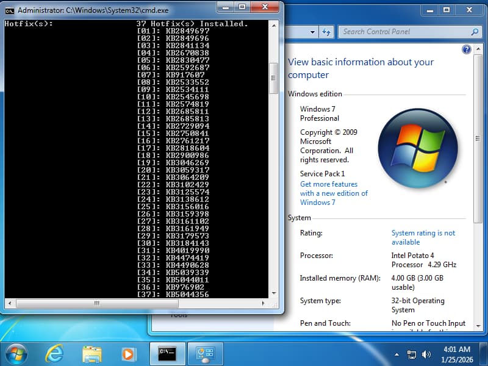Click the cmd scroll down arrow
The image size is (488, 366).
[273, 293]
